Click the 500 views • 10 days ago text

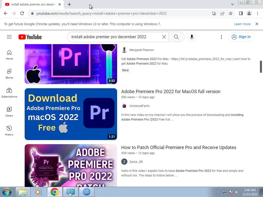click(138, 97)
